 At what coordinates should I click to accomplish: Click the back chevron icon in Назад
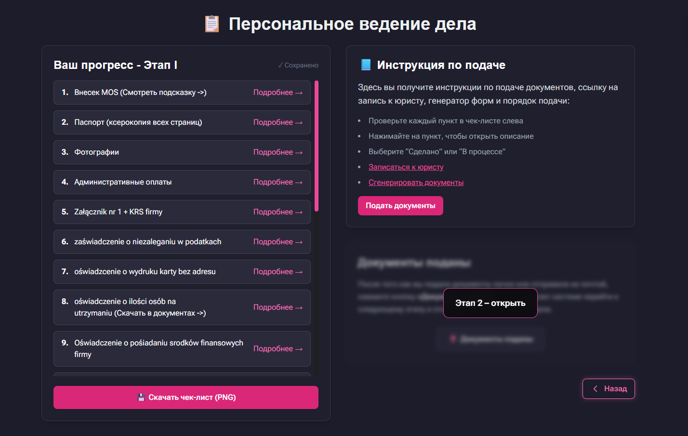595,389
